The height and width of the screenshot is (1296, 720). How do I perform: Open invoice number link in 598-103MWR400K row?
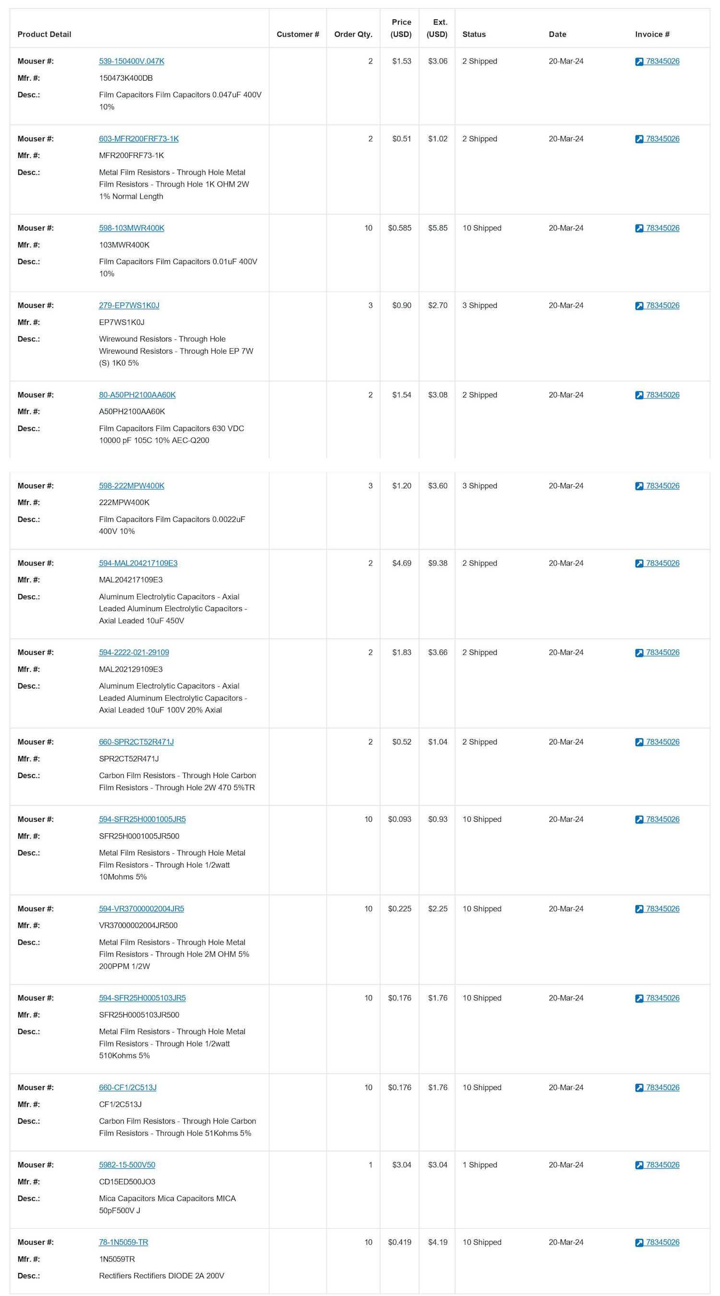pyautogui.click(x=662, y=228)
